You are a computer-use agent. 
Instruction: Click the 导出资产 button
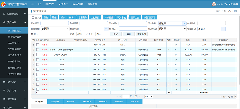[82, 17]
